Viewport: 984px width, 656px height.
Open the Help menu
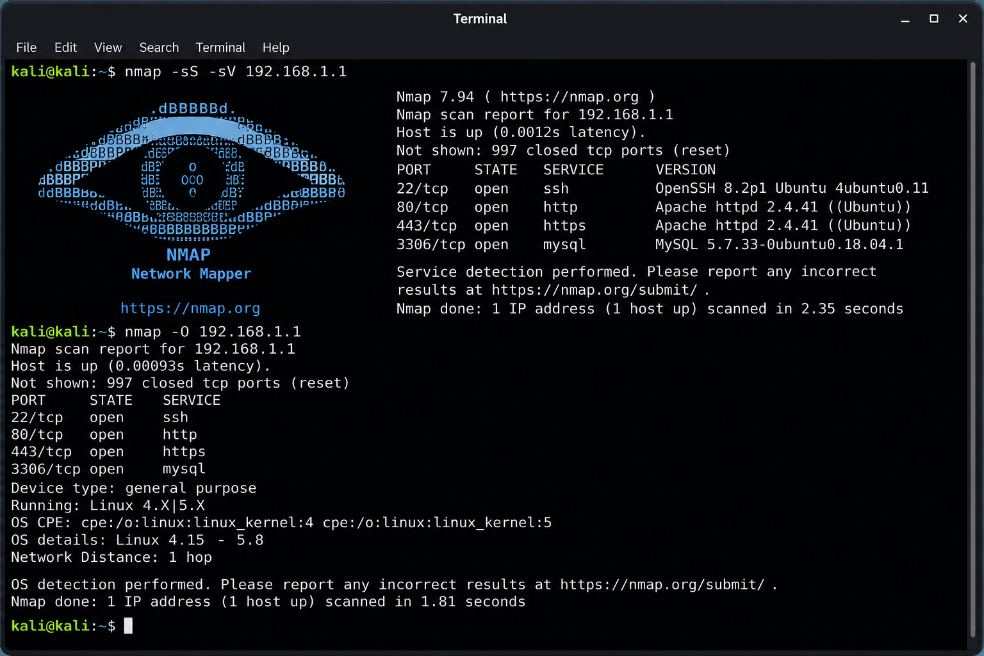(276, 47)
